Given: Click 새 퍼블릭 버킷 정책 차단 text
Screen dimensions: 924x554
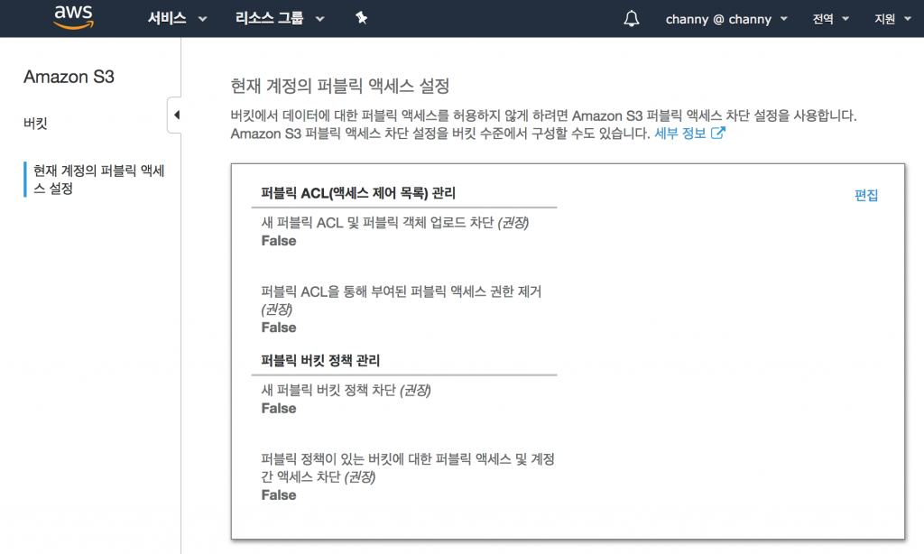Looking at the screenshot, I should tap(346, 390).
